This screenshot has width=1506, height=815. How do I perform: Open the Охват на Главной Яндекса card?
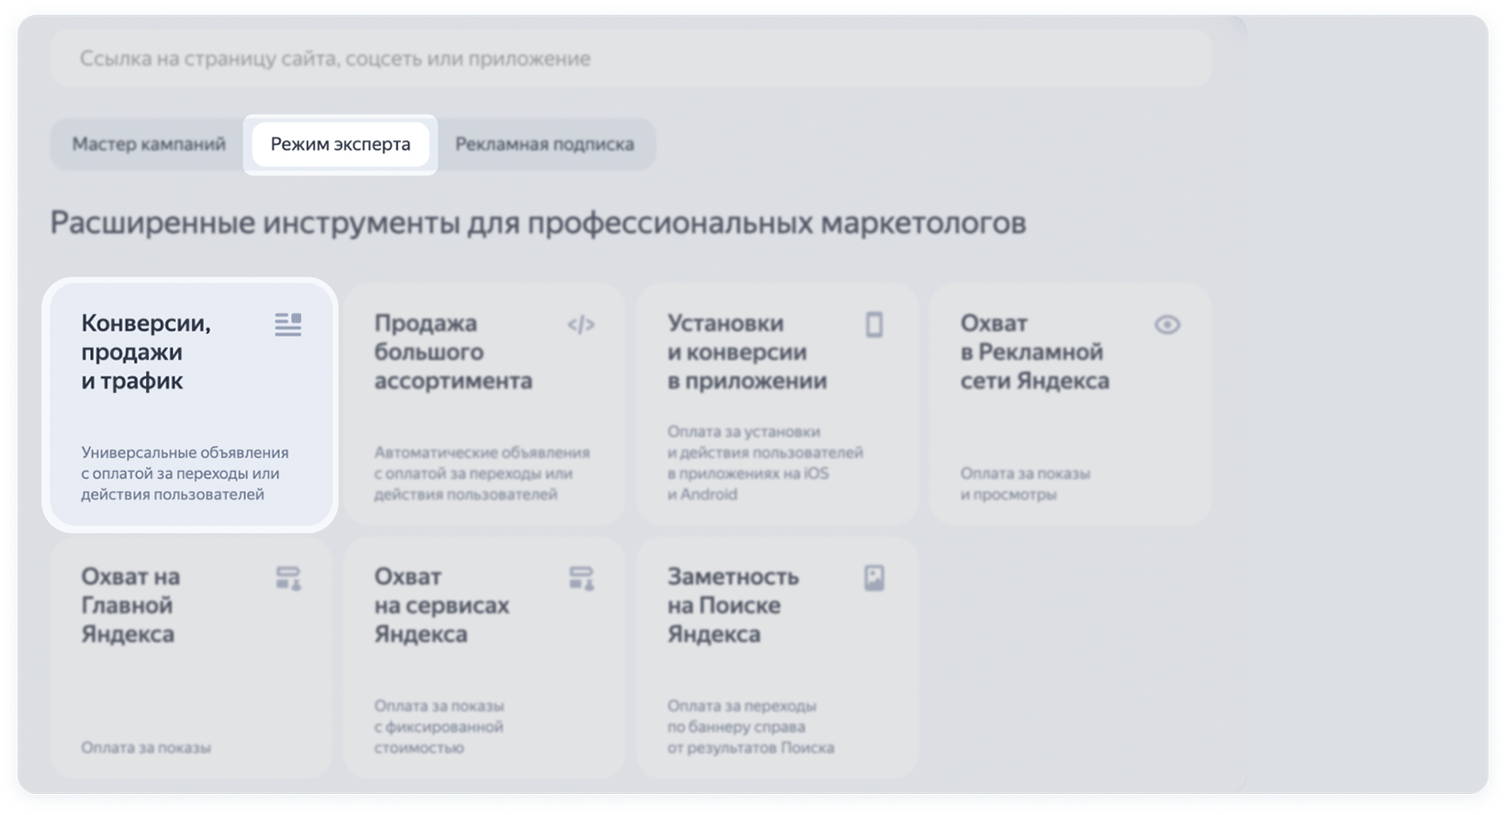point(191,658)
